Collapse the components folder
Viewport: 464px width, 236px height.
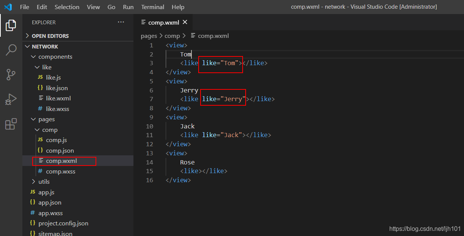click(33, 56)
